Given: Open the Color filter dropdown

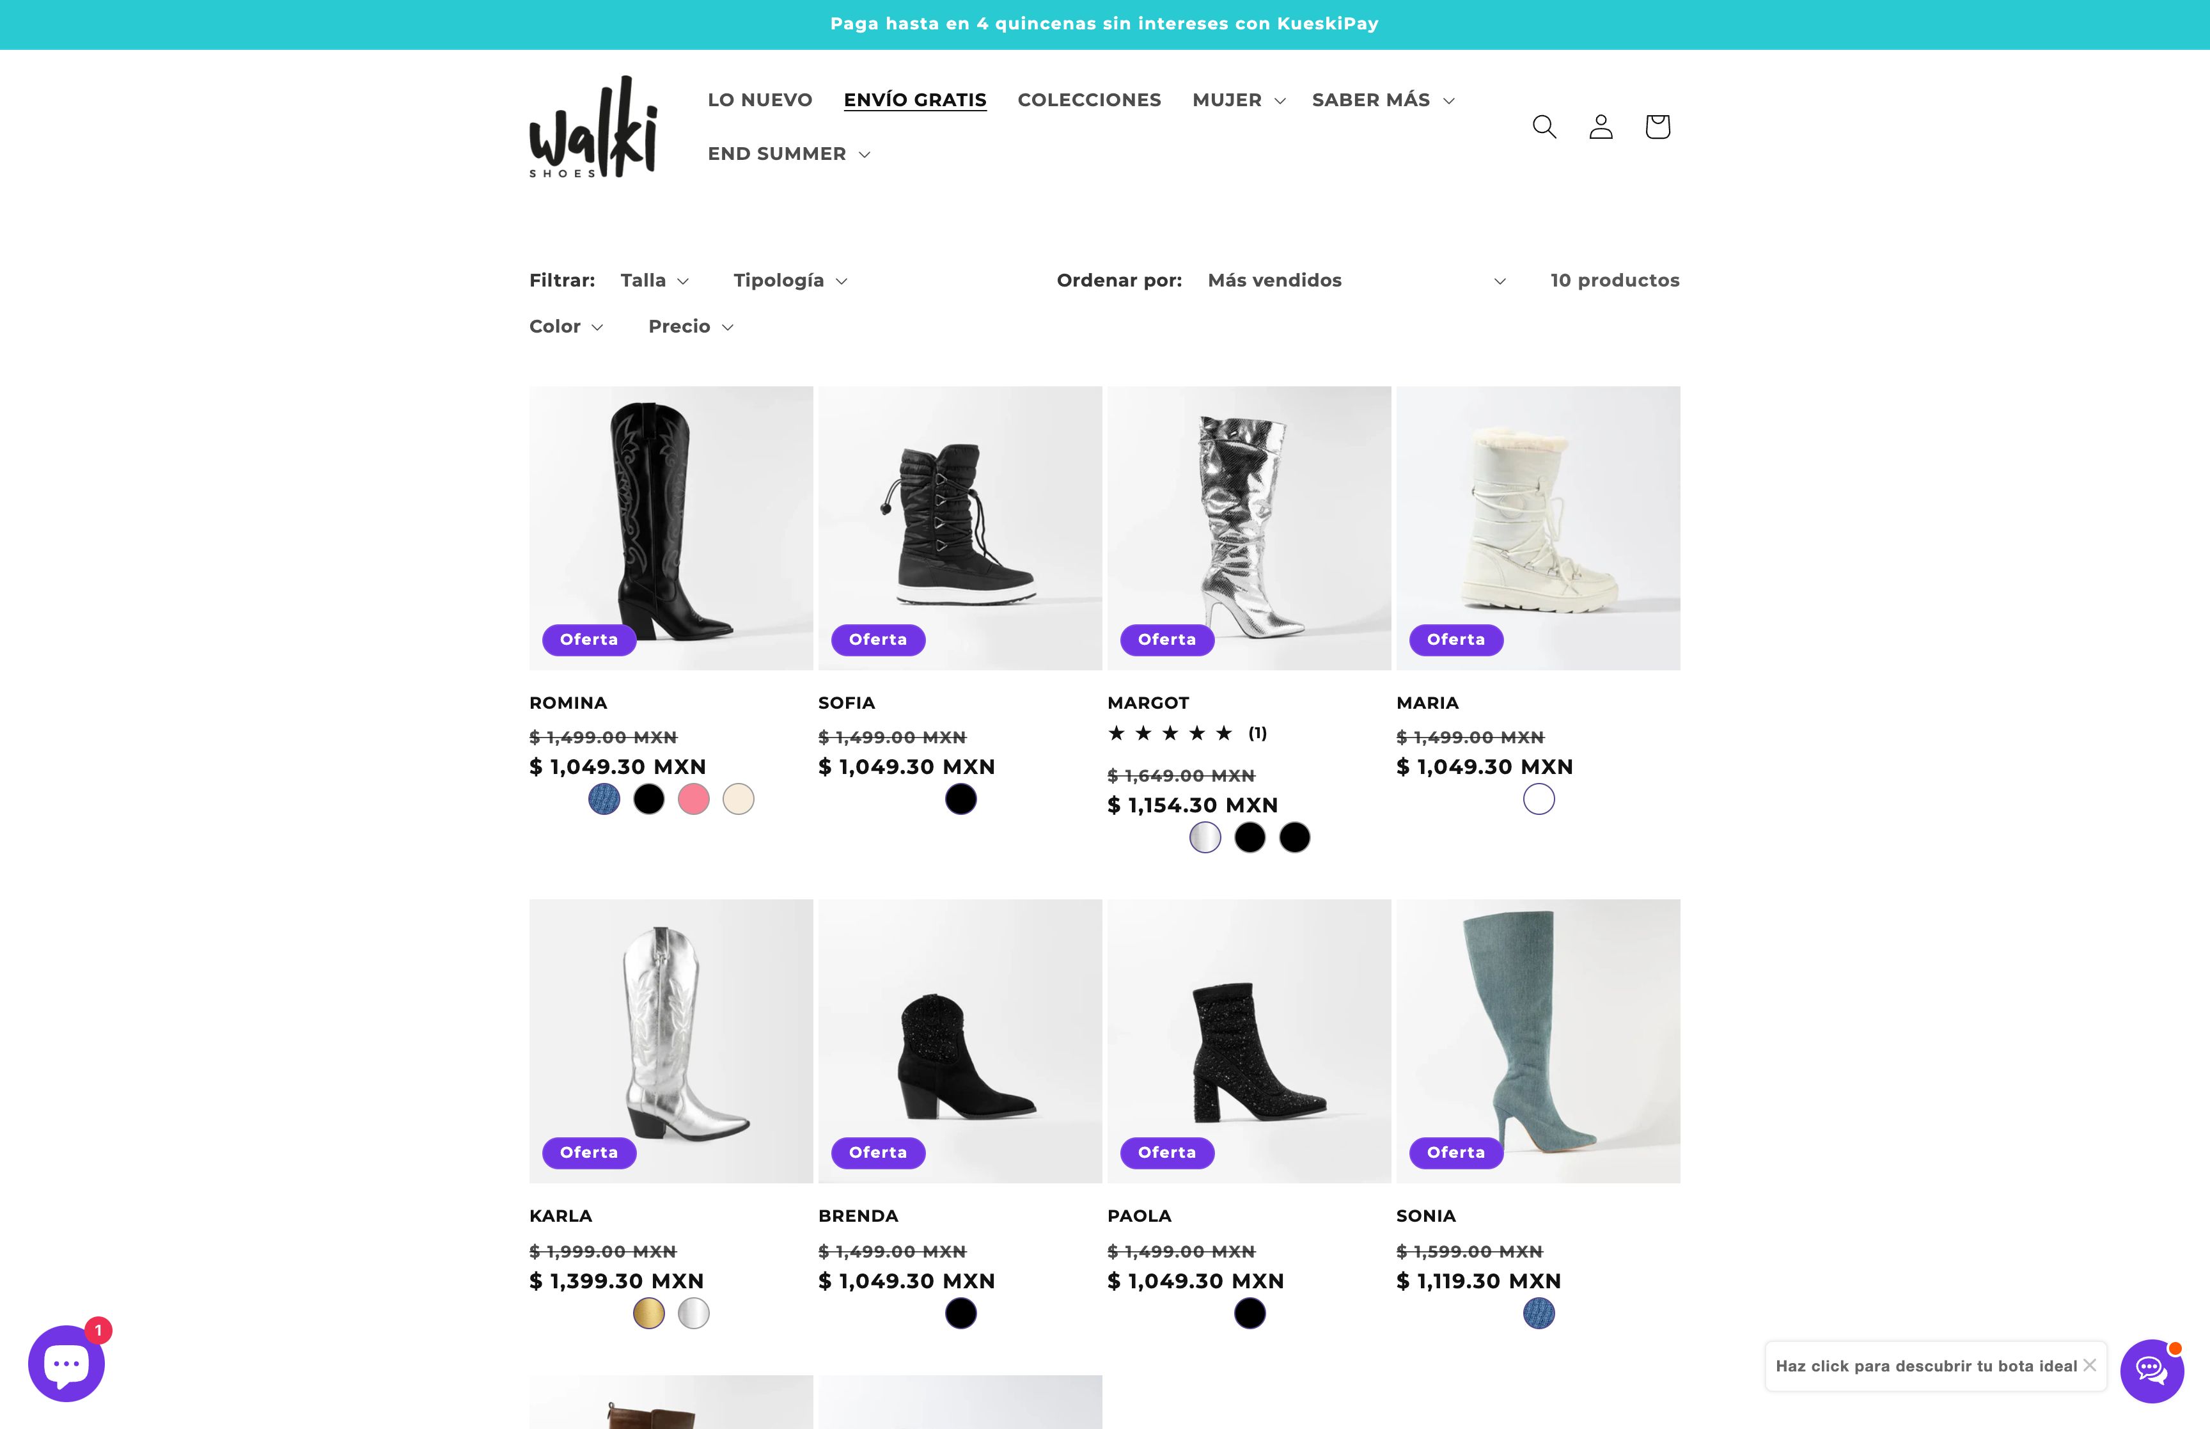Looking at the screenshot, I should 566,327.
